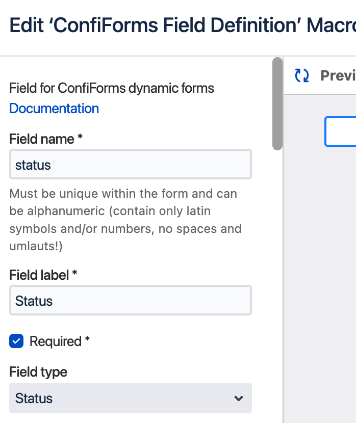Uncheck the Required checkbox

coord(16,341)
